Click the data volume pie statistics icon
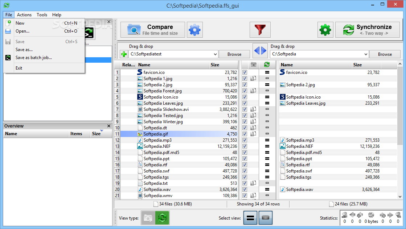Viewport: 406px width, 229px height. click(371, 215)
